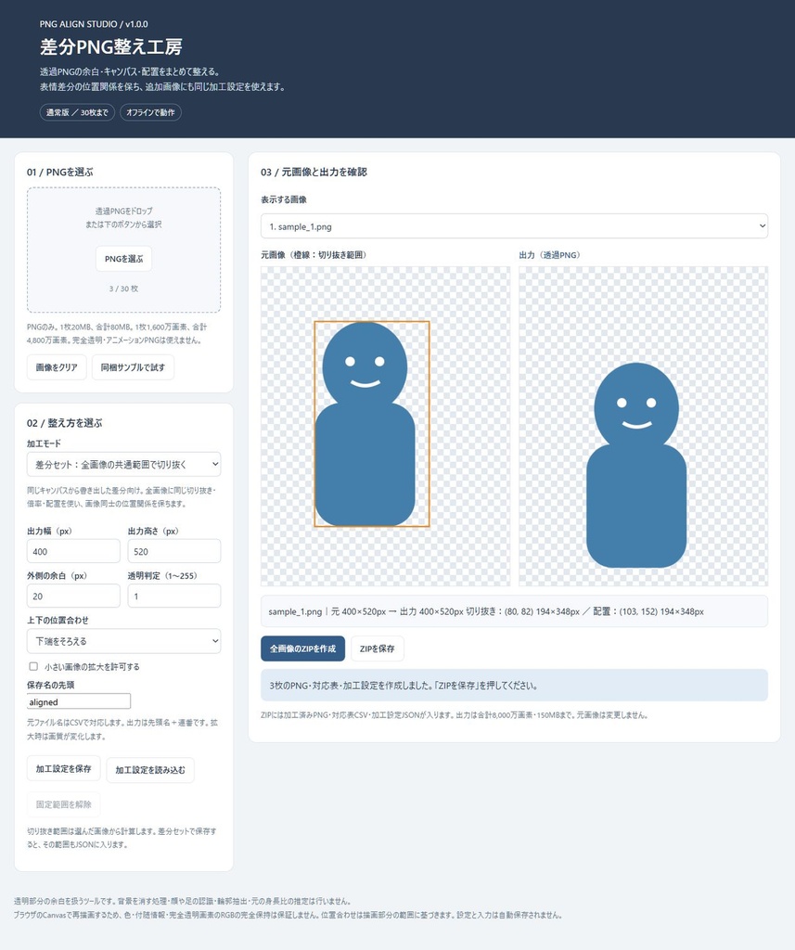Open the 上下の位置合わせ dropdown

(x=123, y=641)
